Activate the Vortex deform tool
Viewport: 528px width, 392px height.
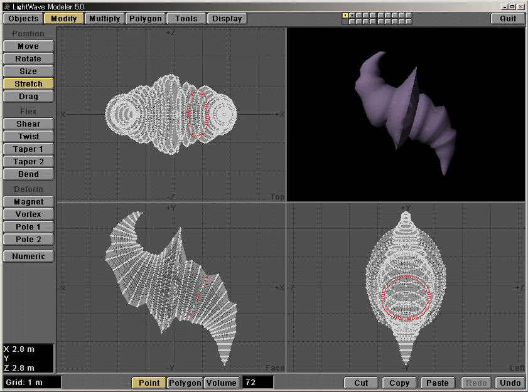[28, 214]
